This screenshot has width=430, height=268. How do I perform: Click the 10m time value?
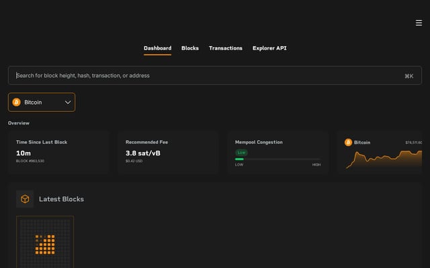tap(24, 153)
